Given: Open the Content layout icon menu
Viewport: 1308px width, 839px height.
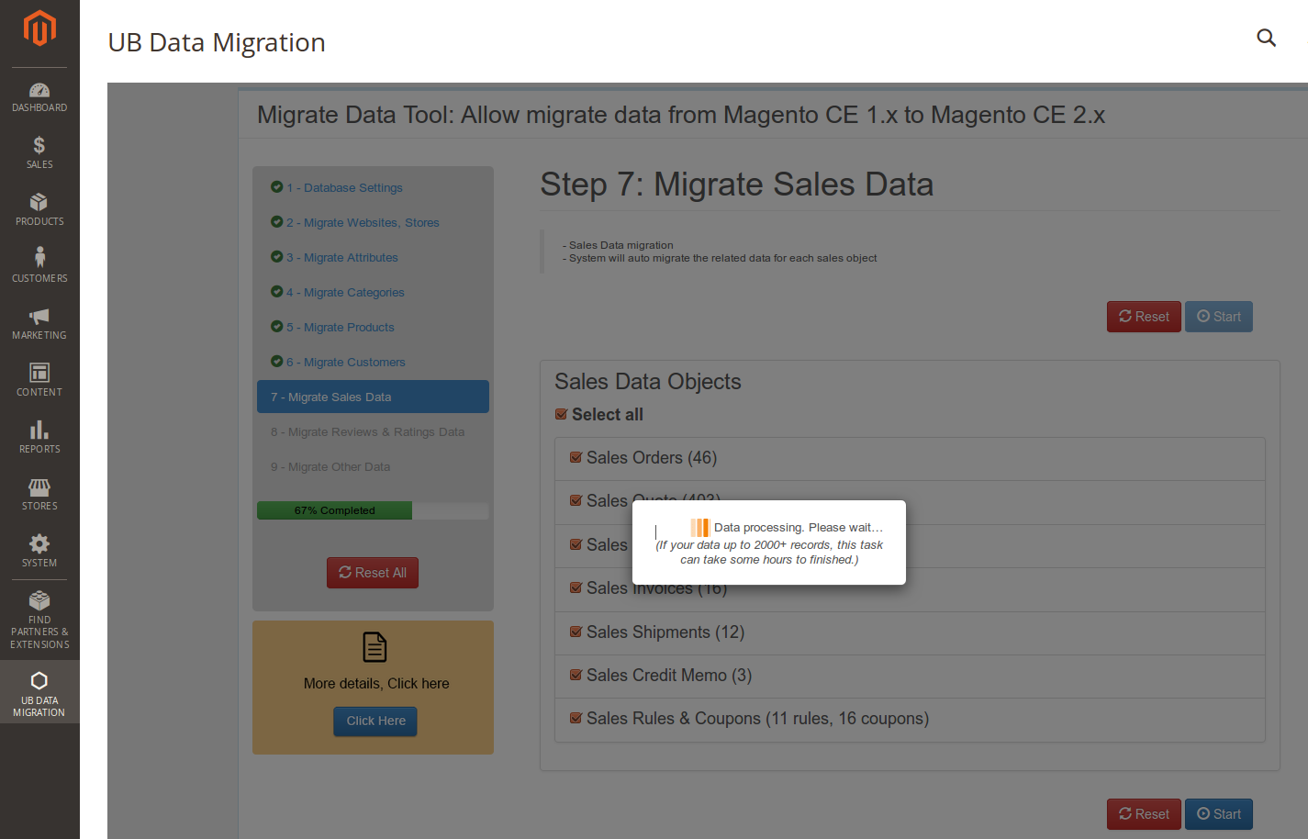Looking at the screenshot, I should 39,372.
